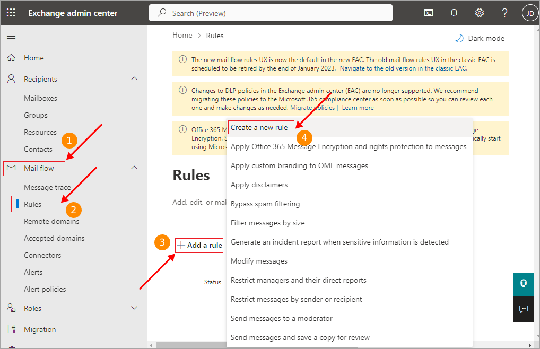The height and width of the screenshot is (349, 540).
Task: Open Navigate to the old version link
Action: tap(403, 68)
